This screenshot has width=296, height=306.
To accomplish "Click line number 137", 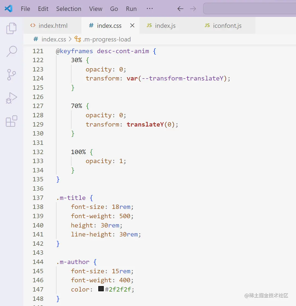I will coord(38,198).
